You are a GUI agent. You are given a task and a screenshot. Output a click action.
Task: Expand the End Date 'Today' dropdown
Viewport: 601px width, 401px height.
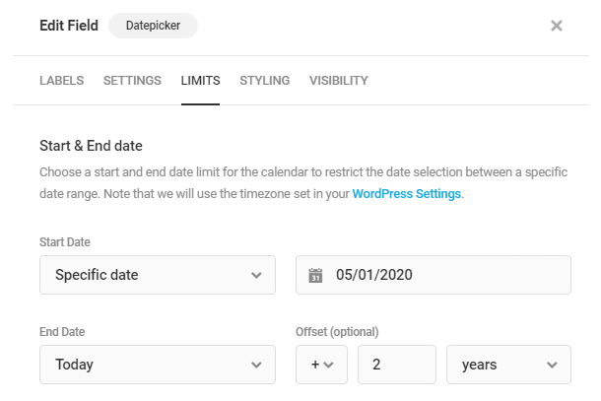[158, 365]
